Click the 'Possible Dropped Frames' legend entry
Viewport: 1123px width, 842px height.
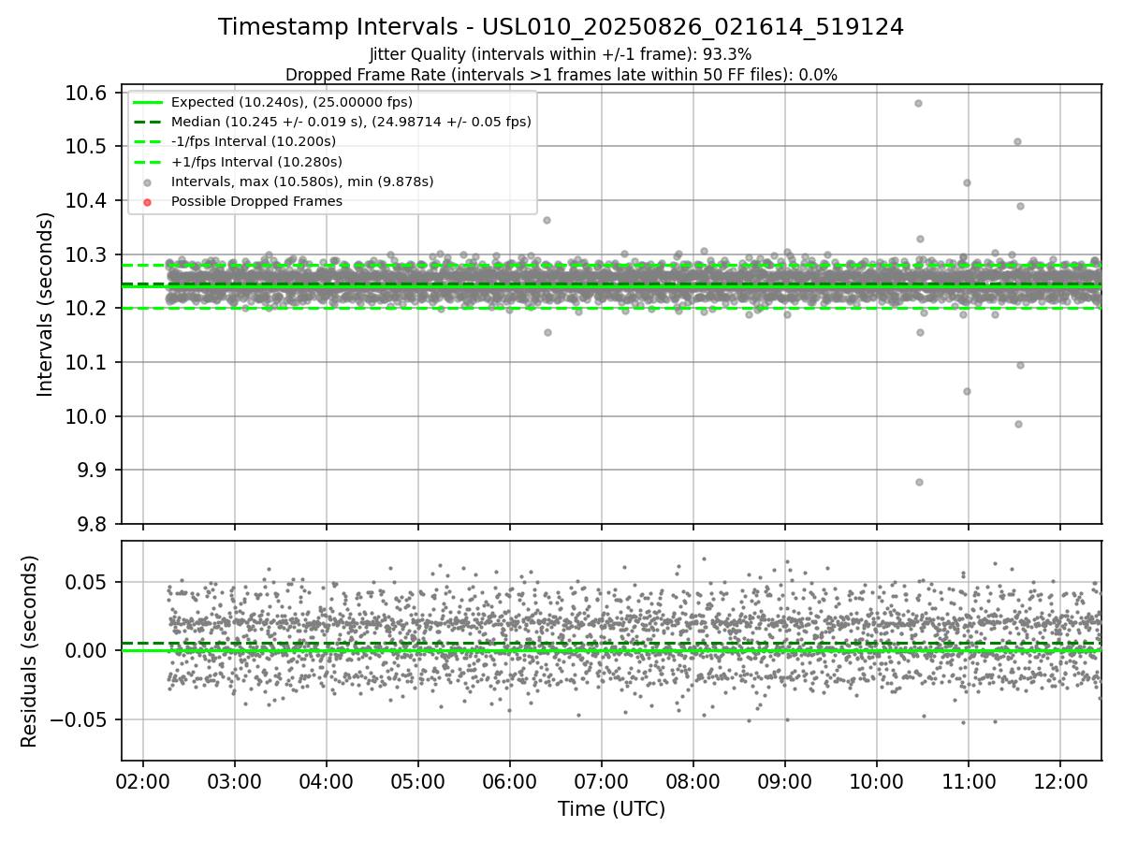coord(256,201)
